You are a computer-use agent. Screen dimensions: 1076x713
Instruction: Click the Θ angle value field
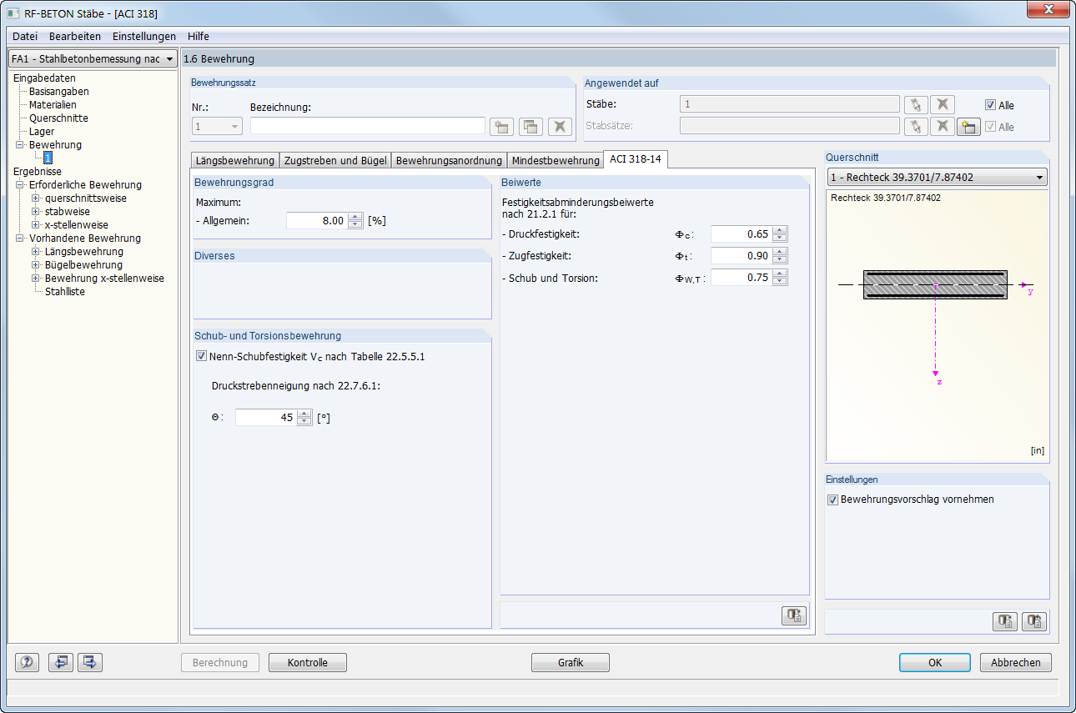click(266, 418)
